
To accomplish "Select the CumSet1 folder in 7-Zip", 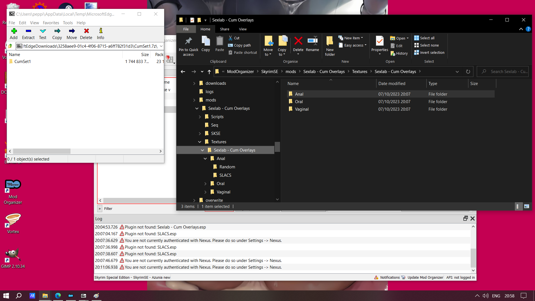I will (x=23, y=62).
